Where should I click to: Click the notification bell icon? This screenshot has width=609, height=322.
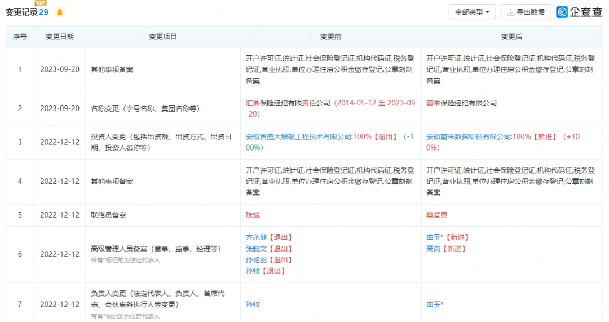click(x=60, y=12)
